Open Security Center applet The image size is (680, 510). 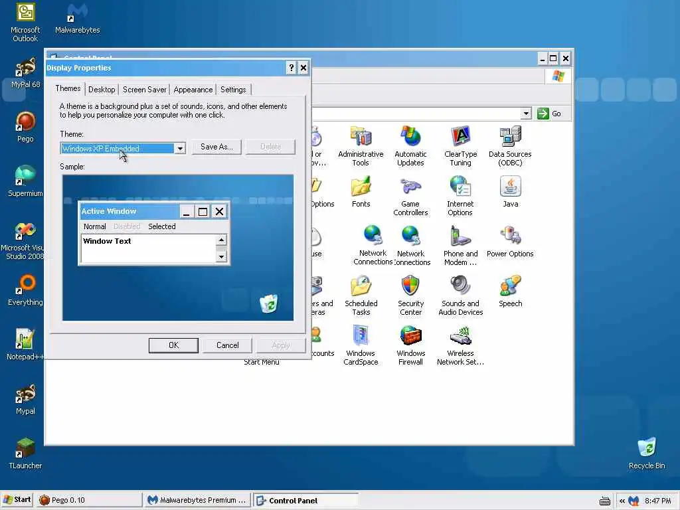(x=410, y=296)
